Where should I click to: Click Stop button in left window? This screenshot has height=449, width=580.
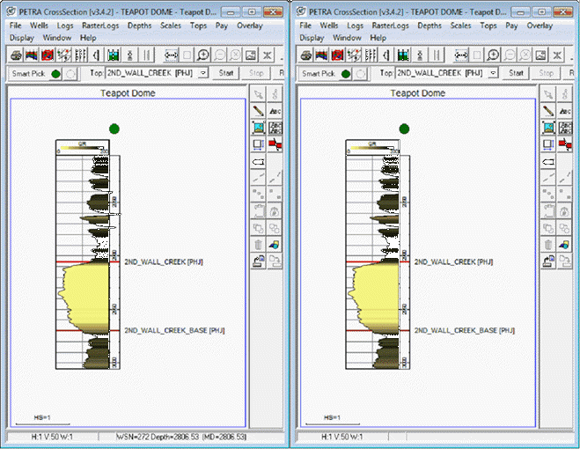(256, 73)
